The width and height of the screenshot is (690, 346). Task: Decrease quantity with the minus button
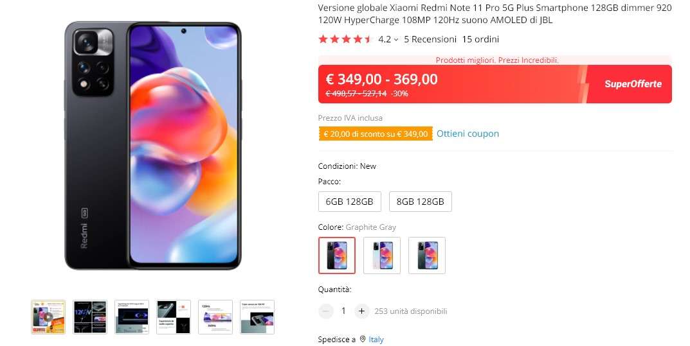click(x=325, y=311)
